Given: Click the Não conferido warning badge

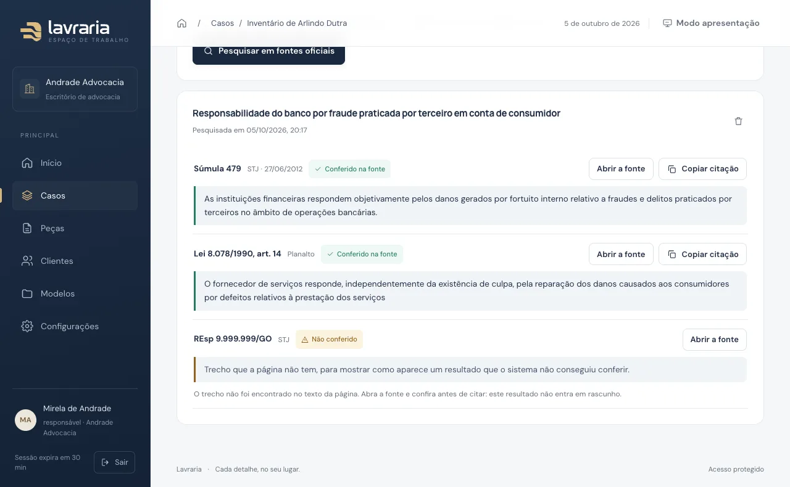Looking at the screenshot, I should pyautogui.click(x=329, y=340).
